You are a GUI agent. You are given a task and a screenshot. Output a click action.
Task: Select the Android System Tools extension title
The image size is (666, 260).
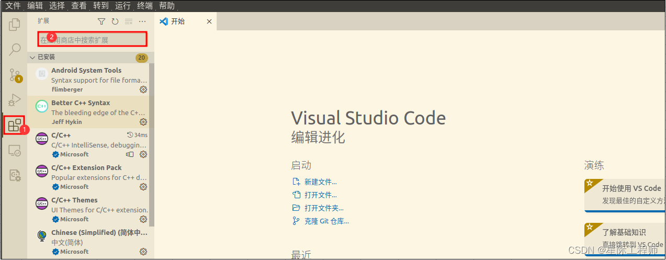click(86, 70)
